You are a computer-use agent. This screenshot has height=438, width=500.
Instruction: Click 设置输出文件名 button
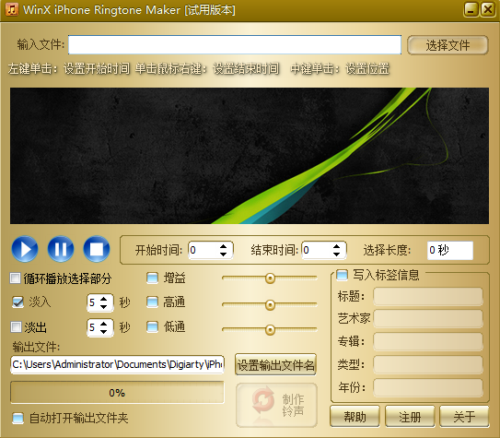276,364
